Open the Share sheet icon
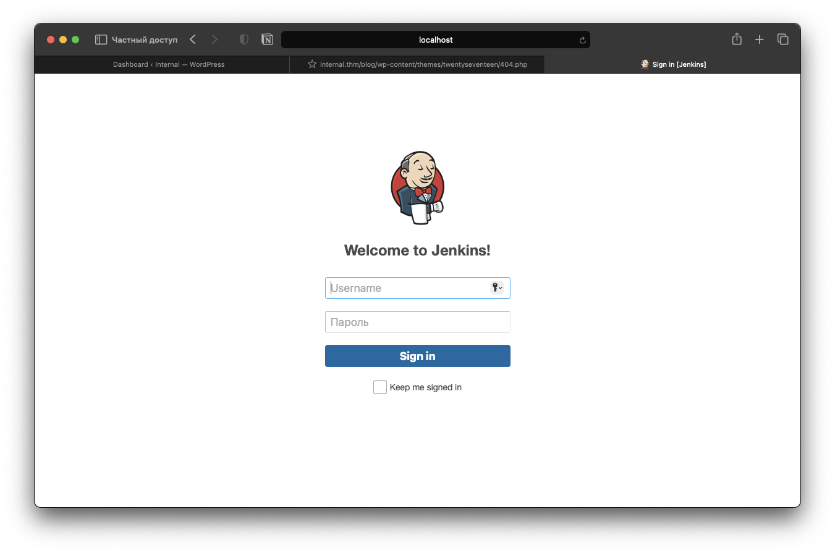 (737, 40)
